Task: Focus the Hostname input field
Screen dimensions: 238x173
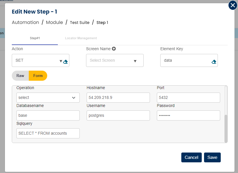Action: click(118, 98)
